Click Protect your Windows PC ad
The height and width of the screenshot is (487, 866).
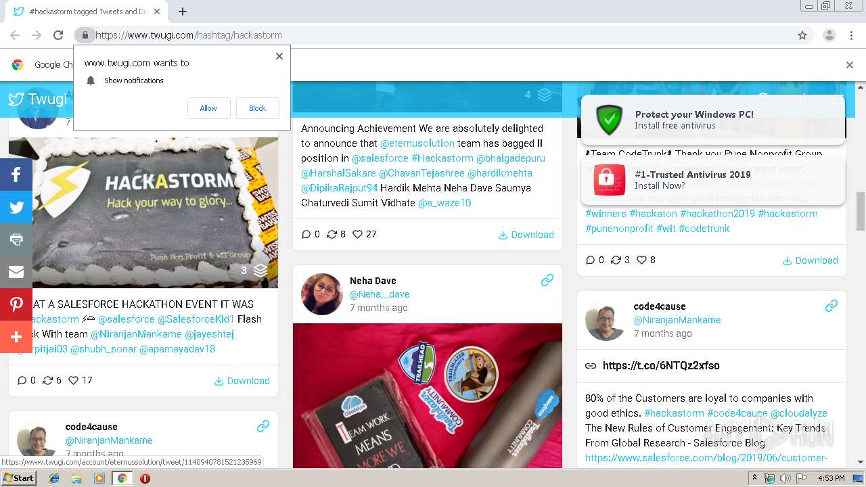point(713,120)
